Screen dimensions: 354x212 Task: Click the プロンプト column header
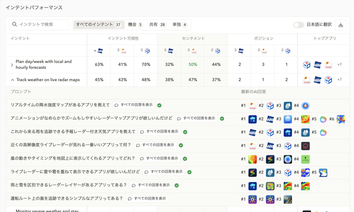[x=21, y=92]
